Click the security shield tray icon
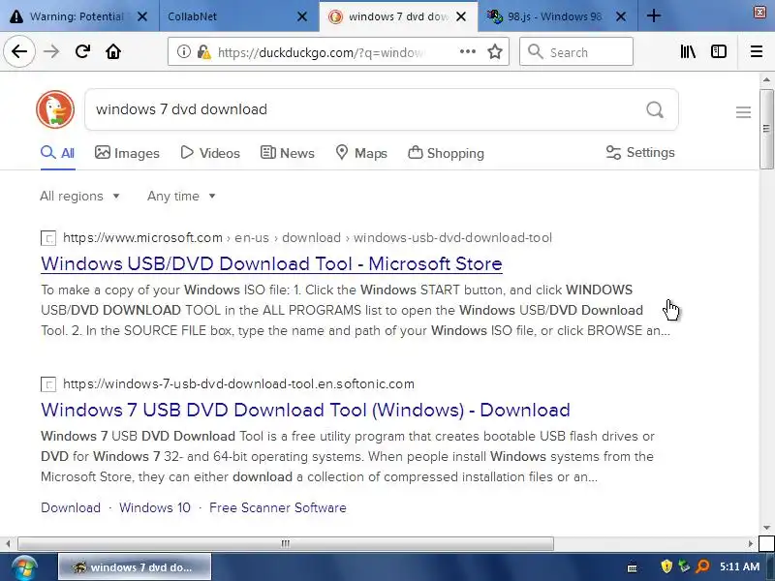 [666, 566]
